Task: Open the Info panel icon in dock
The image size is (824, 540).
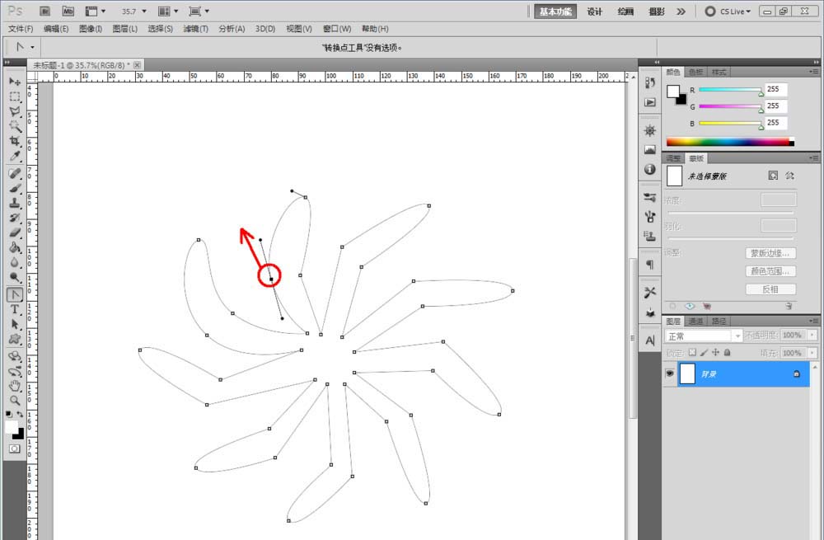Action: click(x=650, y=169)
